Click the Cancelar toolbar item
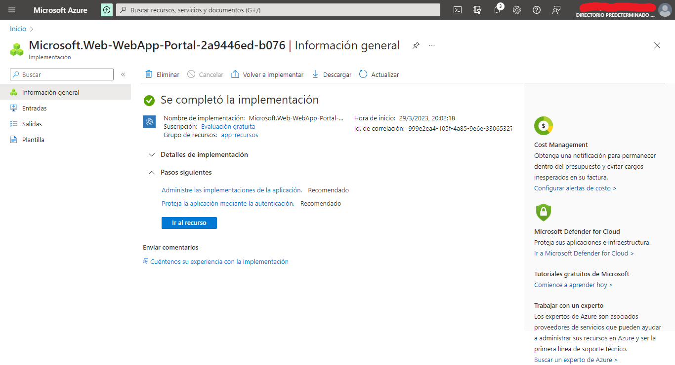Viewport: 675px width, 365px height. click(205, 74)
